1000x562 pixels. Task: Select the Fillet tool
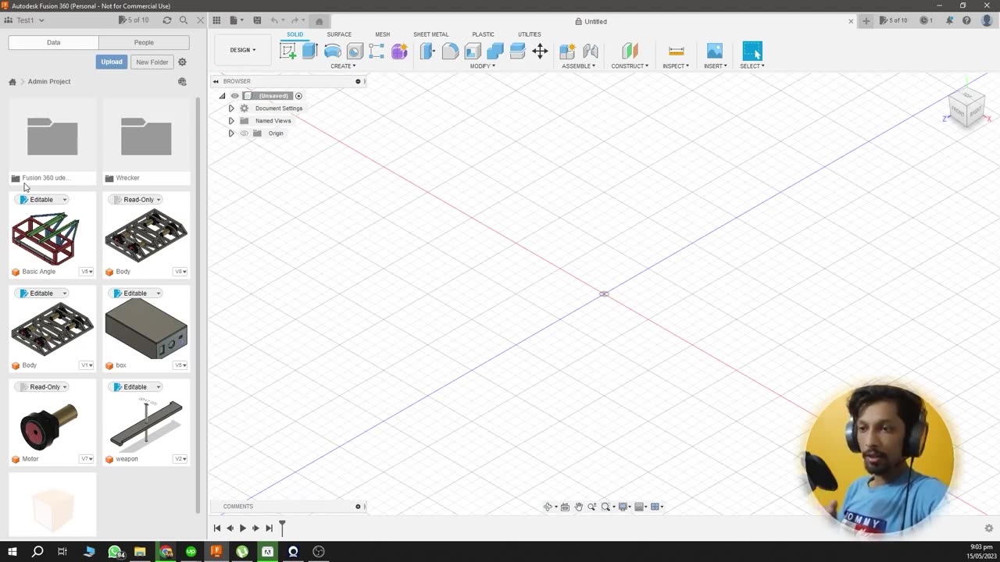click(450, 52)
